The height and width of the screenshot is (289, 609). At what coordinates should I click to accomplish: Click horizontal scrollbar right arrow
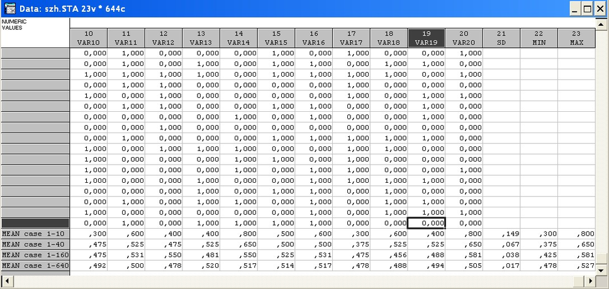[x=591, y=281]
